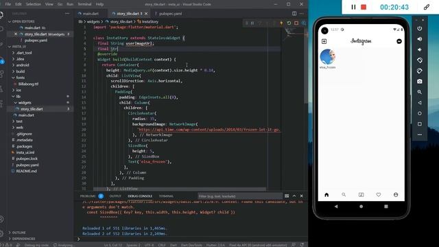Lower emulator volume
Image resolution: width=439 pixels, height=247 pixels.
click(x=419, y=49)
